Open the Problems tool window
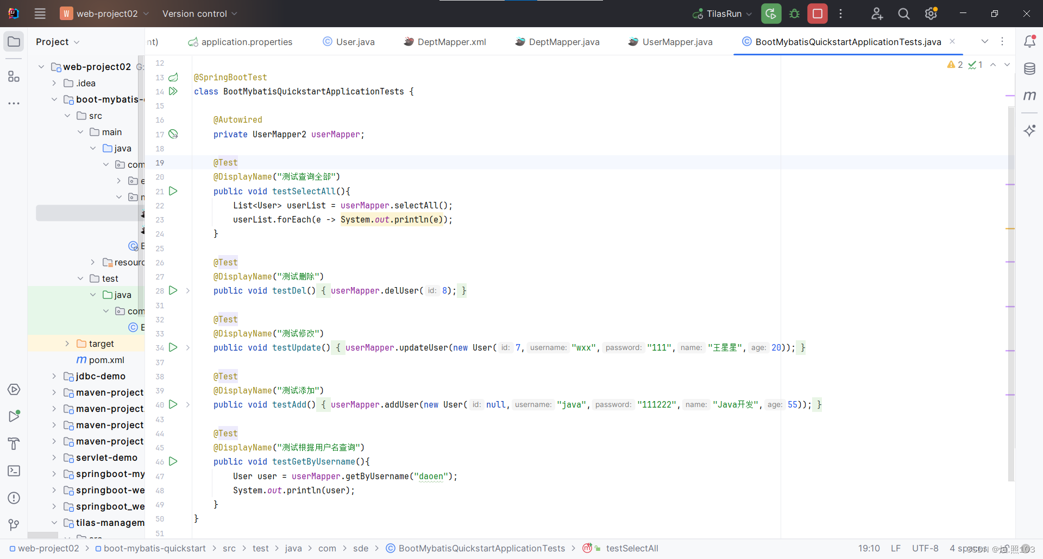This screenshot has height=559, width=1043. pyautogui.click(x=14, y=498)
